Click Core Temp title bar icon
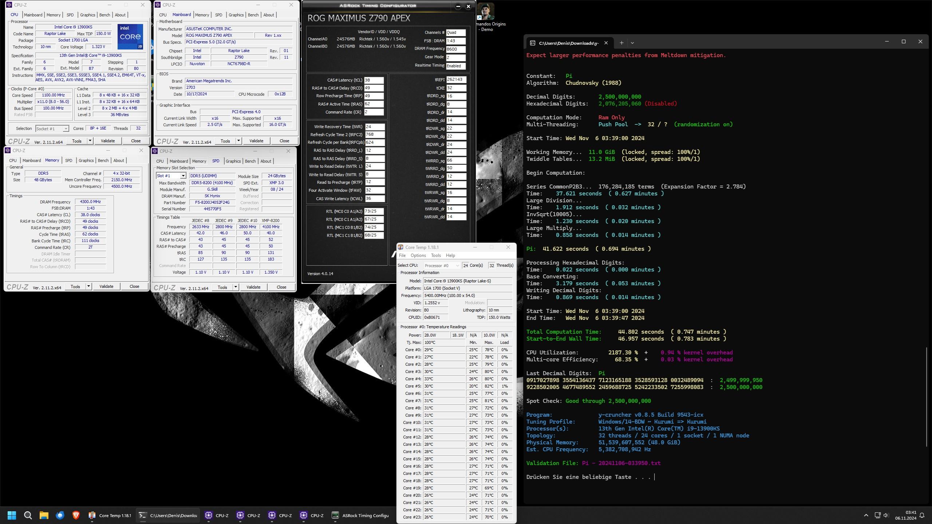 400,247
